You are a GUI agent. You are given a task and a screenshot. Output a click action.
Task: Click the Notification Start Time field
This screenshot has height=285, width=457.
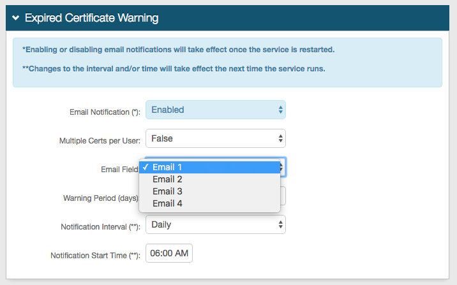point(169,253)
